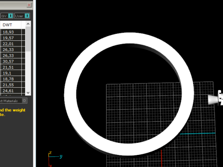Toggle the GV switch
Image resolution: width=223 pixels, height=167 pixels.
(11, 16)
